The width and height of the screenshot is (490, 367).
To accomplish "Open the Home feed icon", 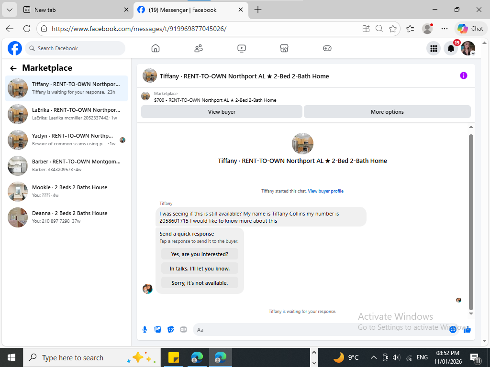I will pos(156,48).
